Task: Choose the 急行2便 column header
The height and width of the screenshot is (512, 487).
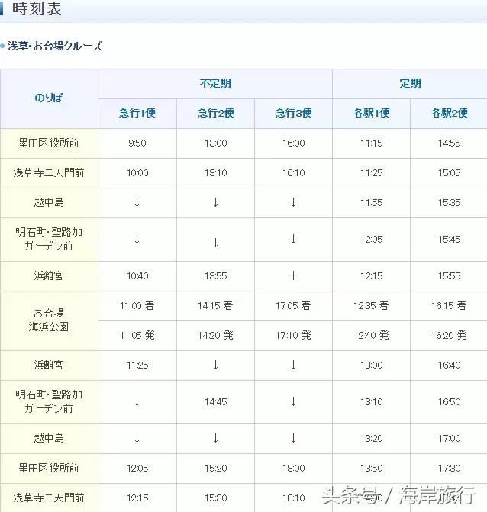Action: tap(215, 113)
